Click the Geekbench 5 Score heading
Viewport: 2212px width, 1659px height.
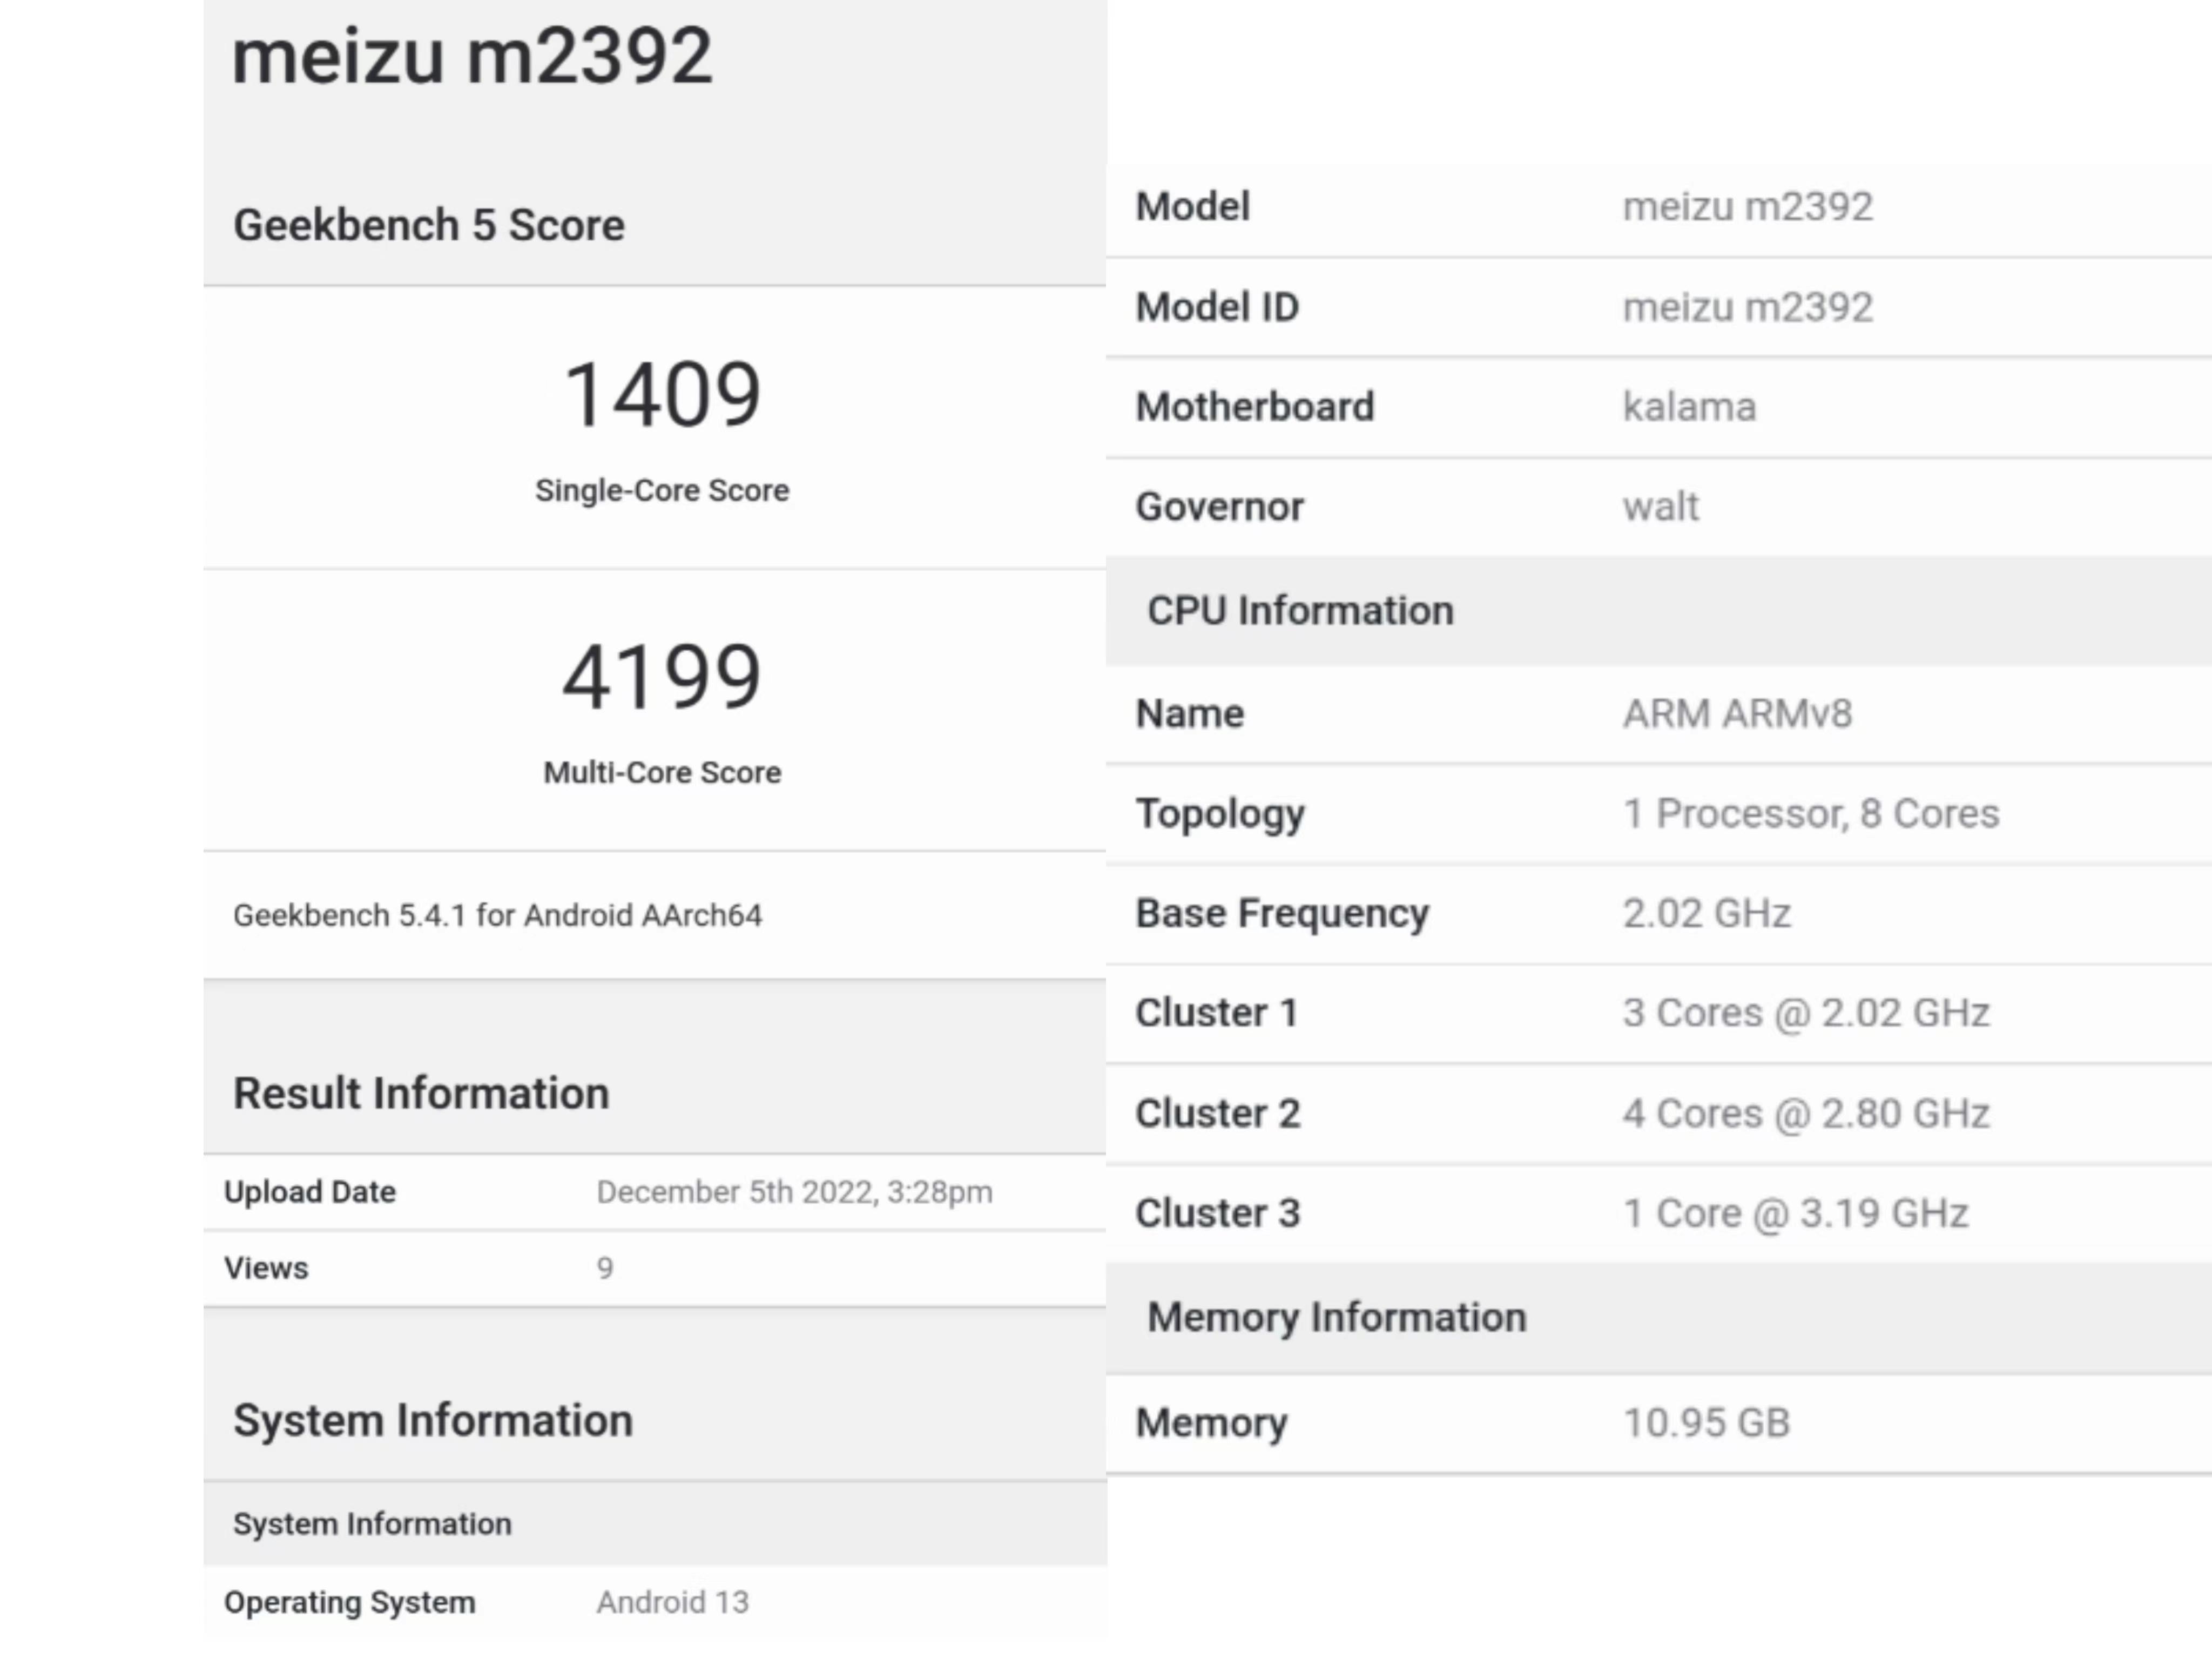429,225
